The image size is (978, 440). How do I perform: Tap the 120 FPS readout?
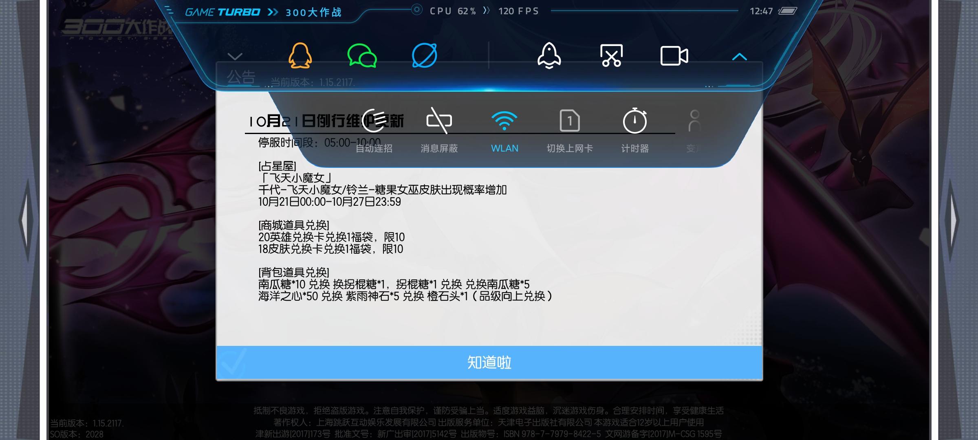(518, 11)
